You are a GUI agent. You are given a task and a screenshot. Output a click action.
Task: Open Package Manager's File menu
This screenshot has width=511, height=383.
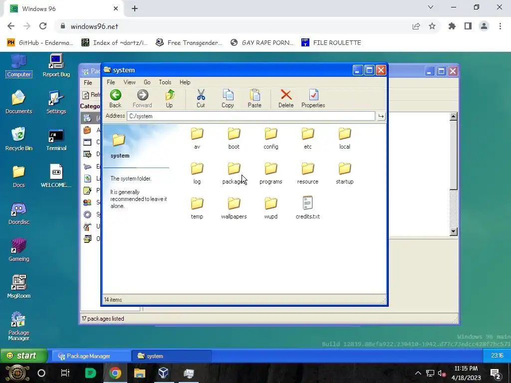88,83
